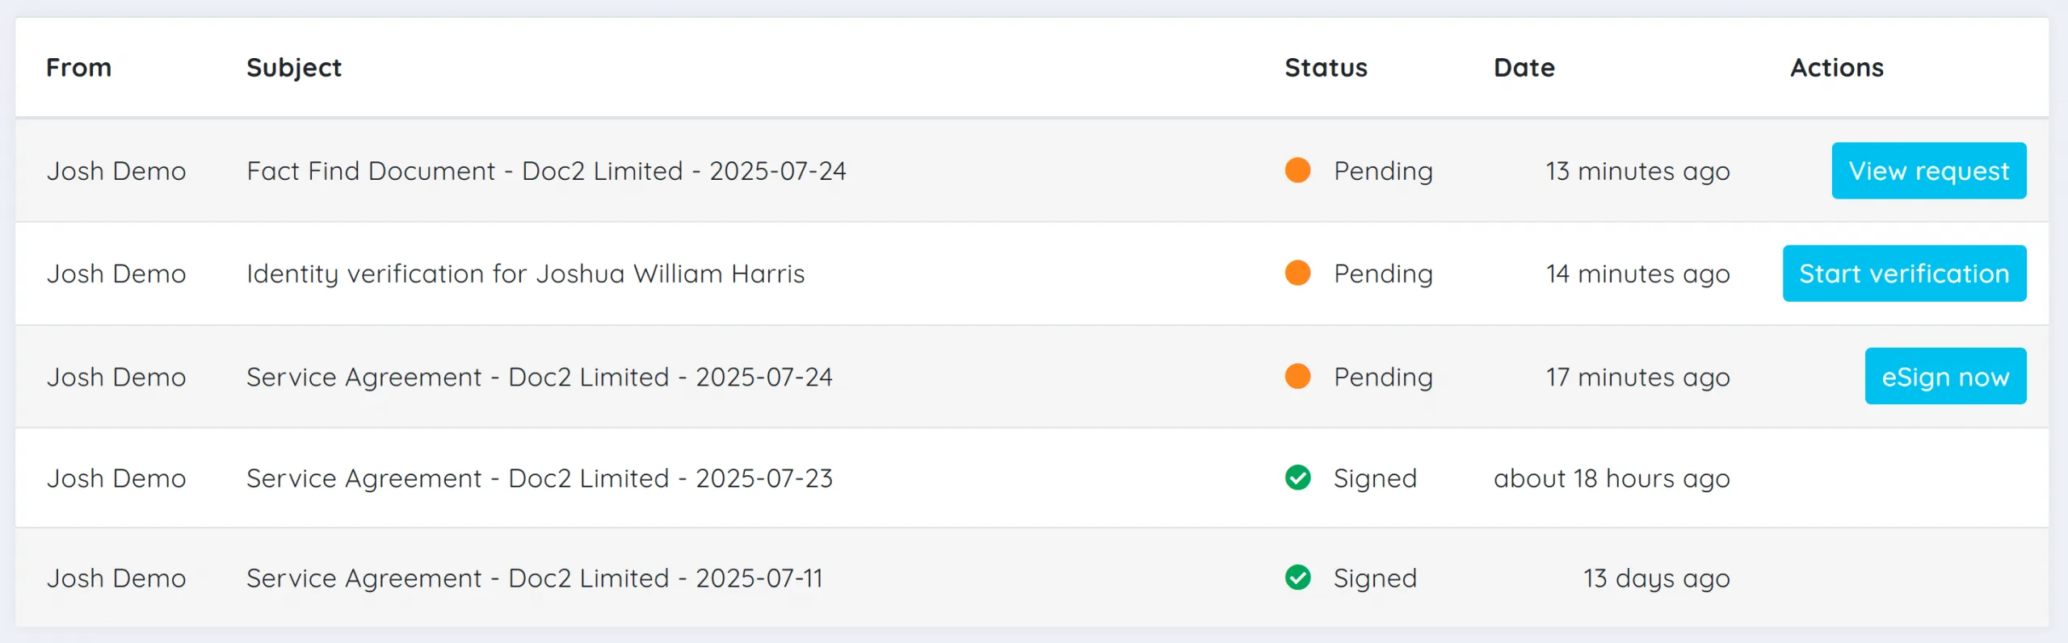The width and height of the screenshot is (2068, 643).
Task: Open Fact Find Document - Doc2 Limited subject
Action: tap(546, 171)
